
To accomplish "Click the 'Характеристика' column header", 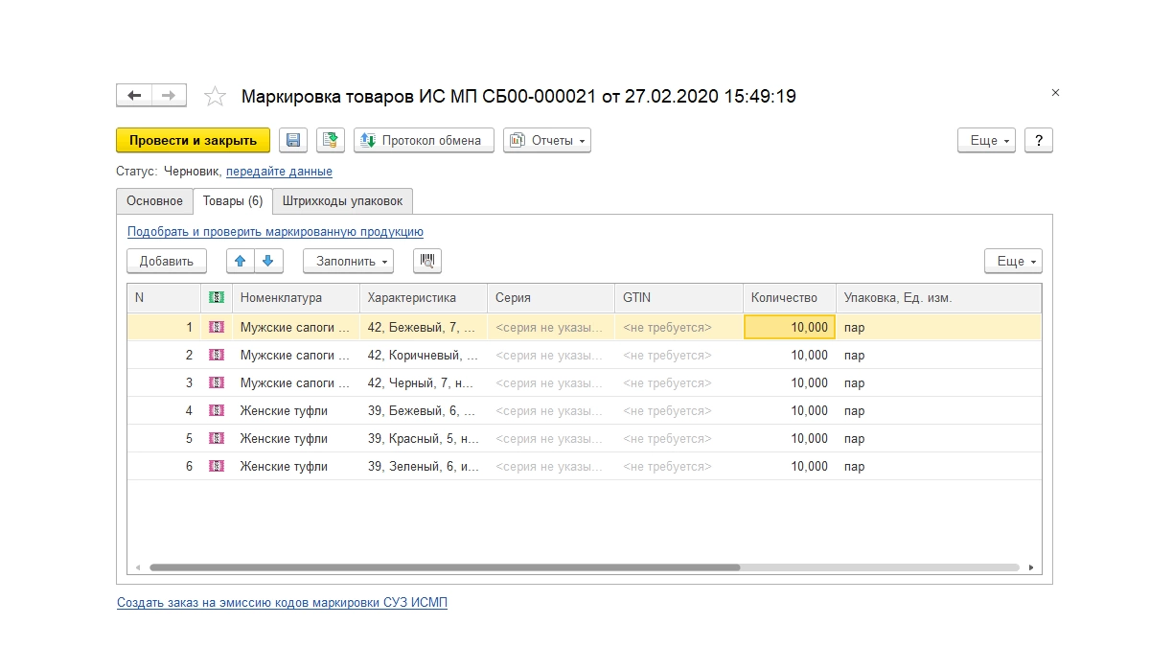I will click(424, 298).
